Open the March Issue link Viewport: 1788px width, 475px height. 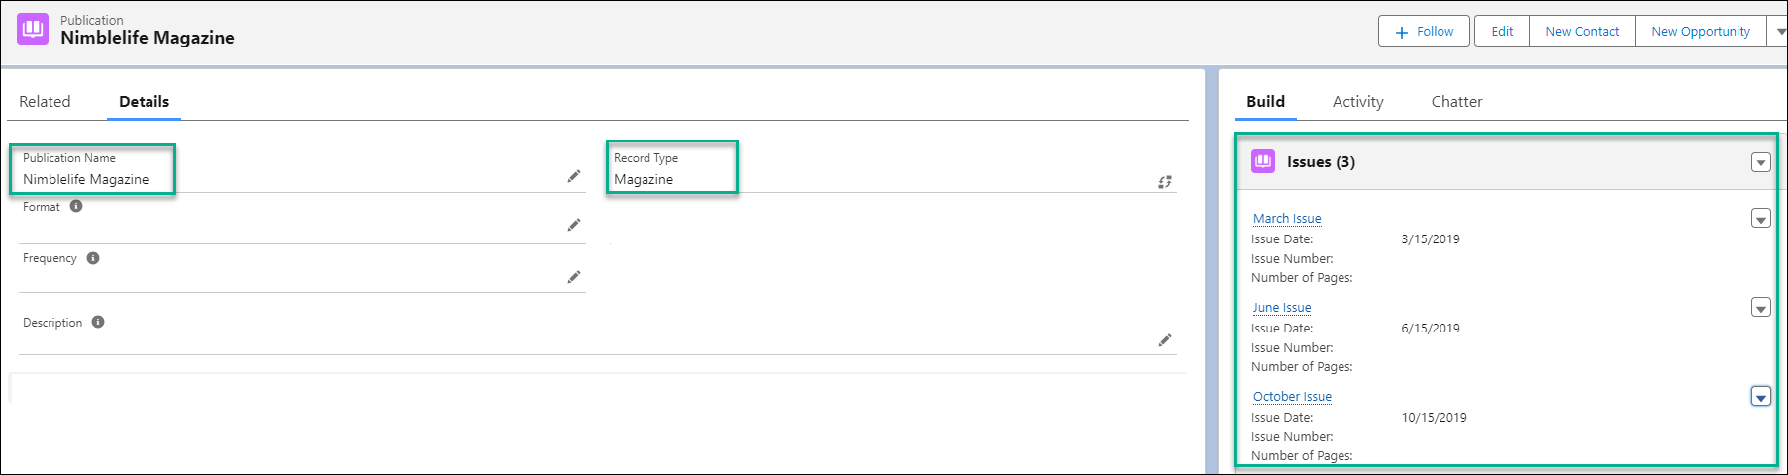(x=1287, y=219)
